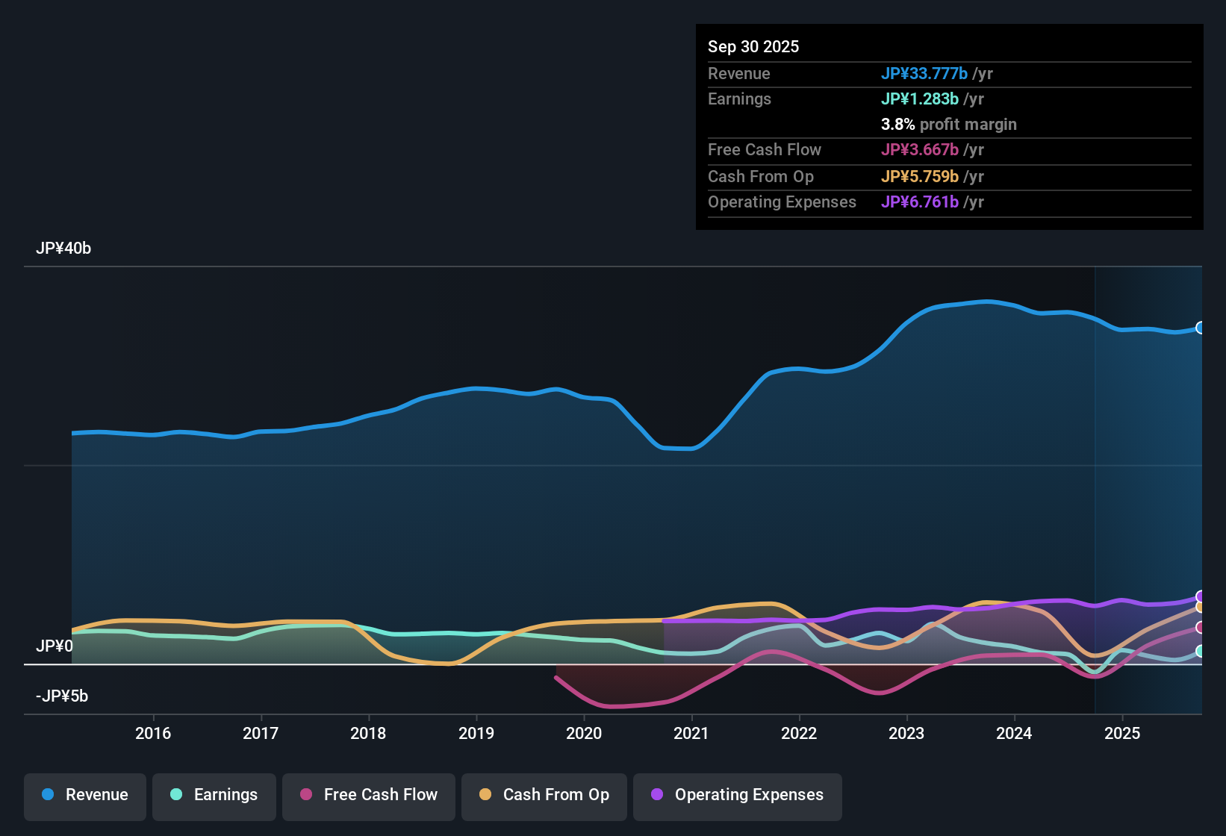Viewport: 1226px width, 836px height.
Task: Click the Cash From Op tooltip row label
Action: click(761, 176)
